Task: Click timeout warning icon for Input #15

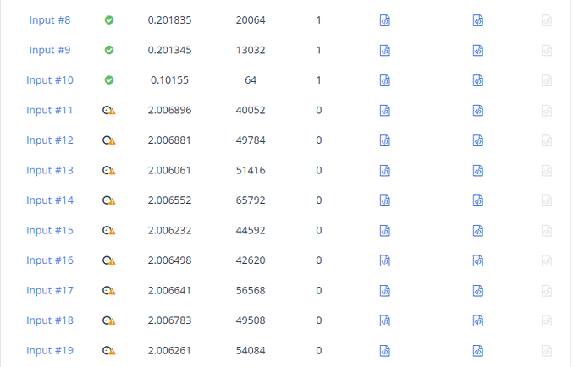Action: pyautogui.click(x=108, y=230)
